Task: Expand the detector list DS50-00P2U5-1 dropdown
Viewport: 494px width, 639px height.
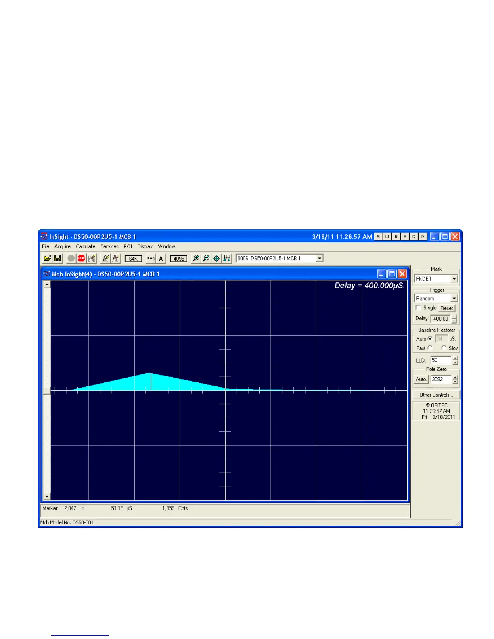Action: point(320,258)
